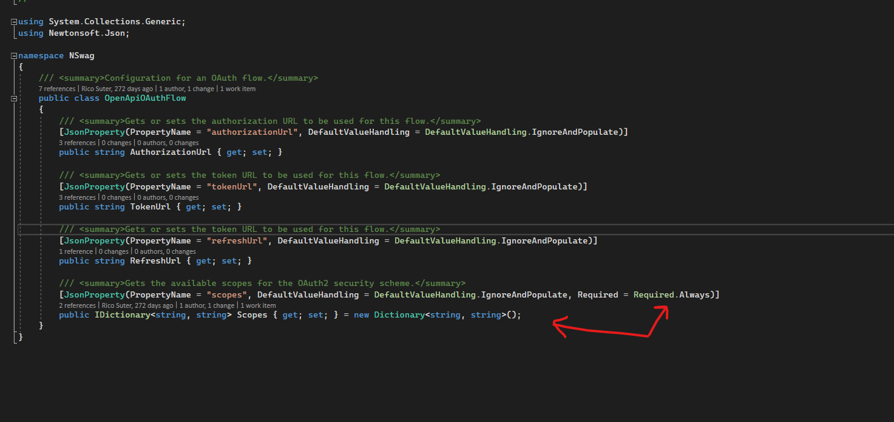Open the 1 work item link above Scopes
This screenshot has width=894, height=422.
257,305
